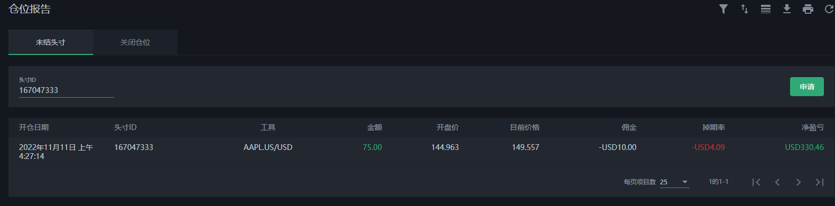Download the position report

[x=787, y=9]
